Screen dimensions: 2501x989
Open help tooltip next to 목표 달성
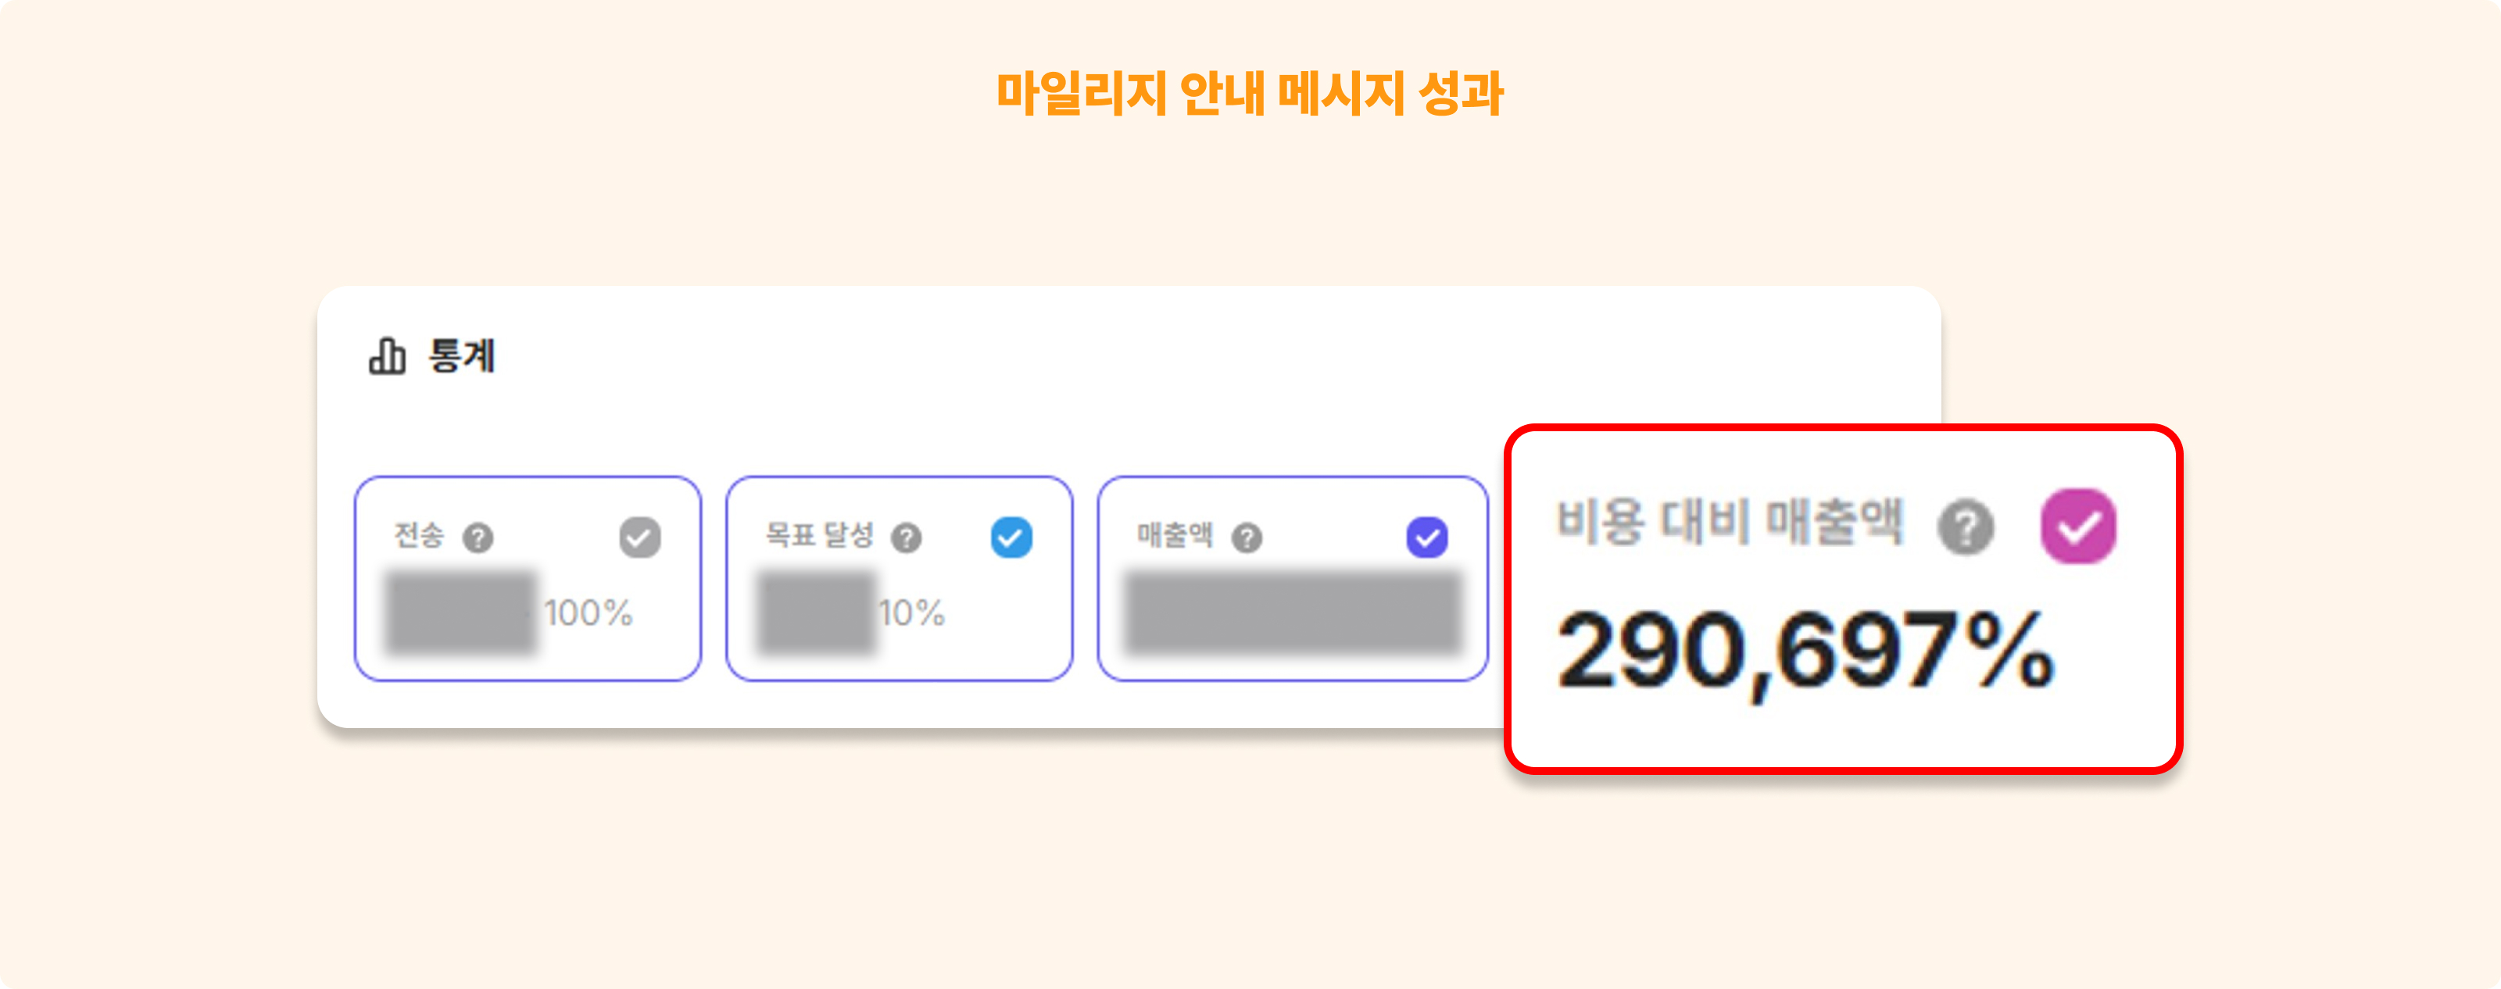coord(906,537)
